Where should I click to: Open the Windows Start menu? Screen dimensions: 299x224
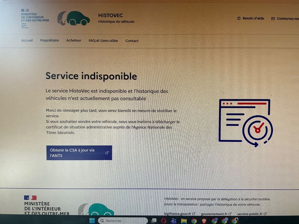click(x=92, y=221)
